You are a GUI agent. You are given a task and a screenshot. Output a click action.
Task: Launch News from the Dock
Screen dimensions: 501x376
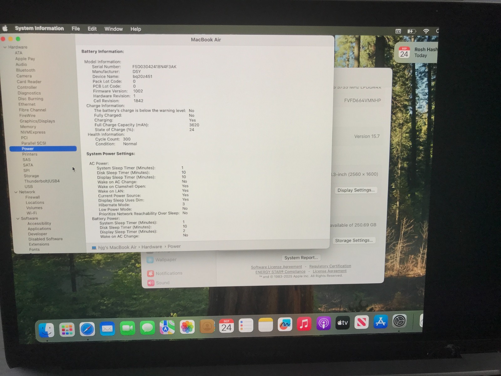click(x=361, y=322)
